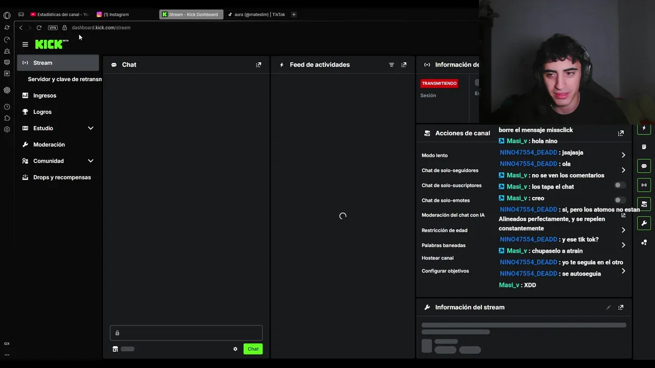Image resolution: width=655 pixels, height=368 pixels.
Task: Switch to YouTube Estadísticas del canal tab
Action: [x=59, y=14]
